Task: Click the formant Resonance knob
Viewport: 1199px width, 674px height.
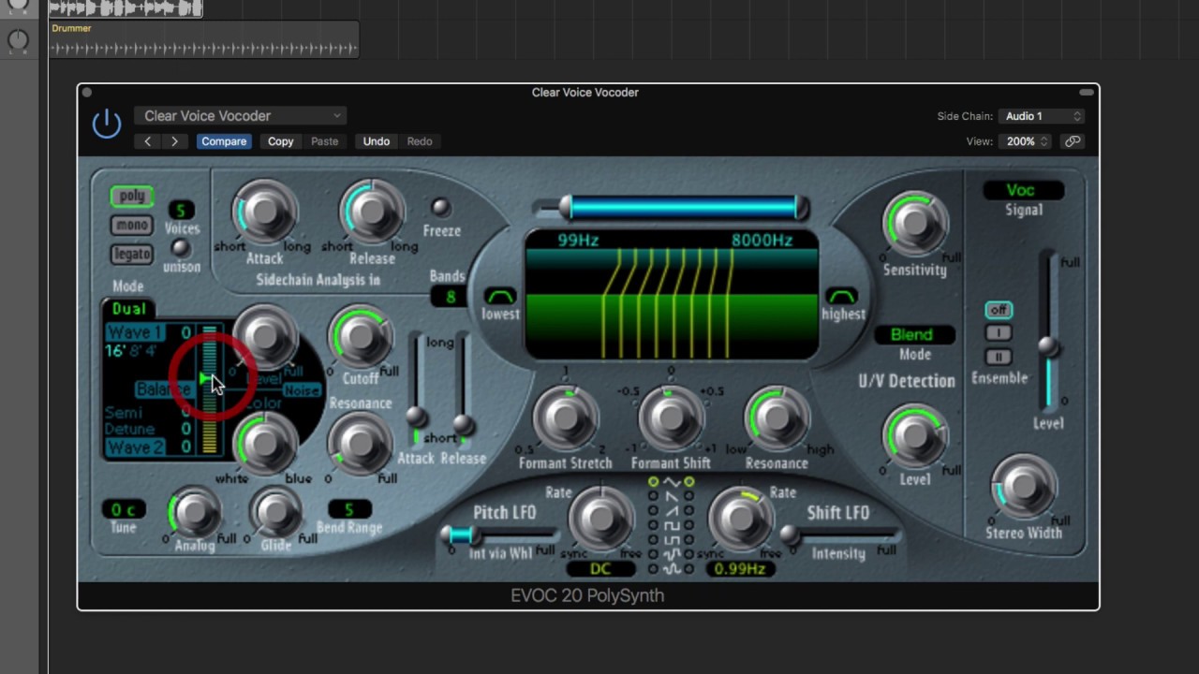Action: (776, 418)
